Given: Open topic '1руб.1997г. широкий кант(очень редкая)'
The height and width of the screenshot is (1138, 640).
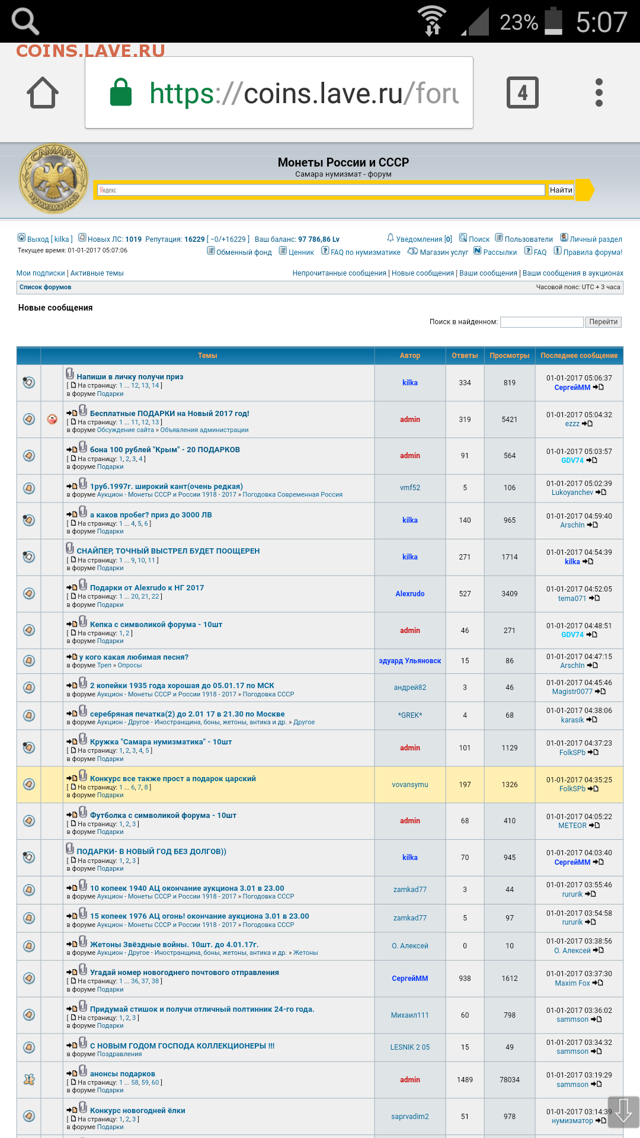Looking at the screenshot, I should tap(167, 487).
